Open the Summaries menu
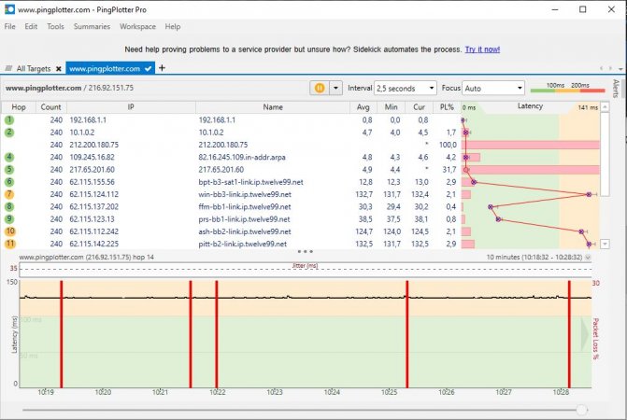The image size is (627, 420). tap(92, 26)
